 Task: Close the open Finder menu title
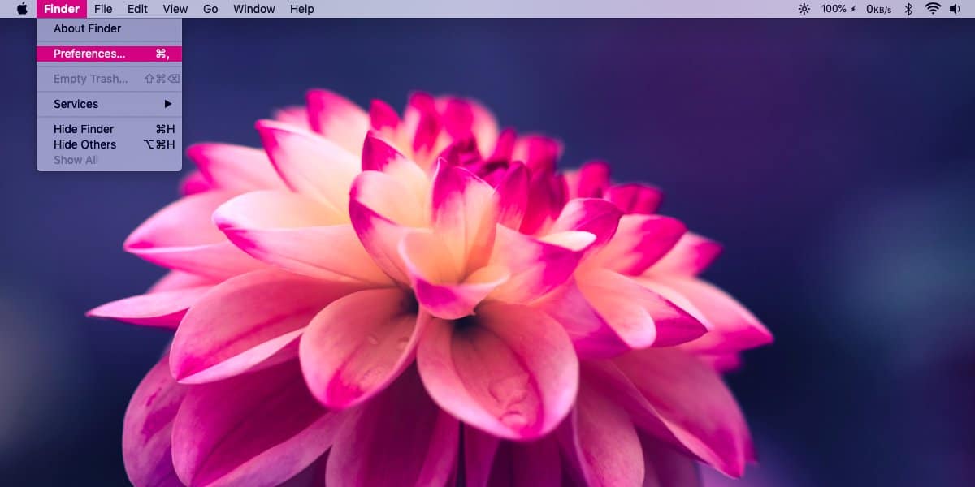tap(62, 9)
